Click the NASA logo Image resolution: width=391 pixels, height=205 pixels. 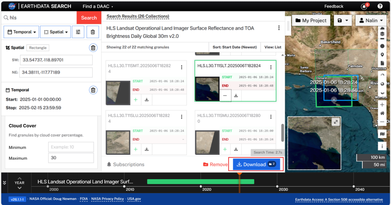pos(12,6)
